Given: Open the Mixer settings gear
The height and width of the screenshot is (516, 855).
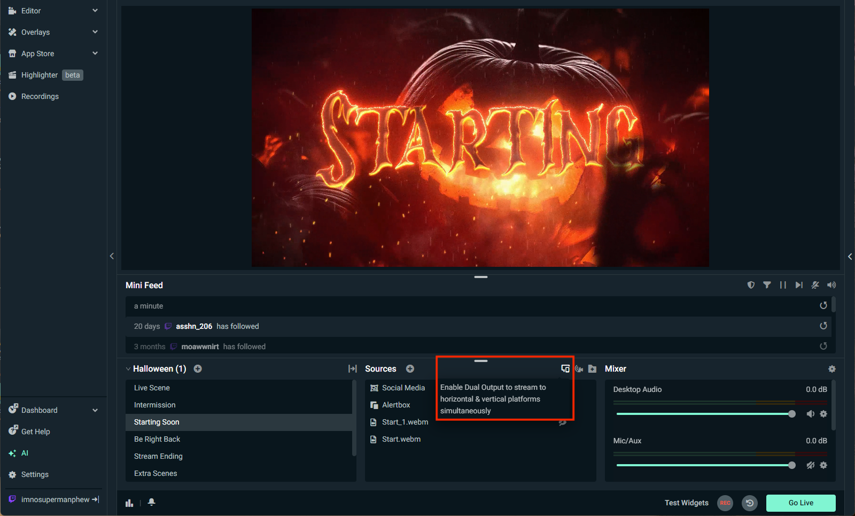Looking at the screenshot, I should (831, 369).
